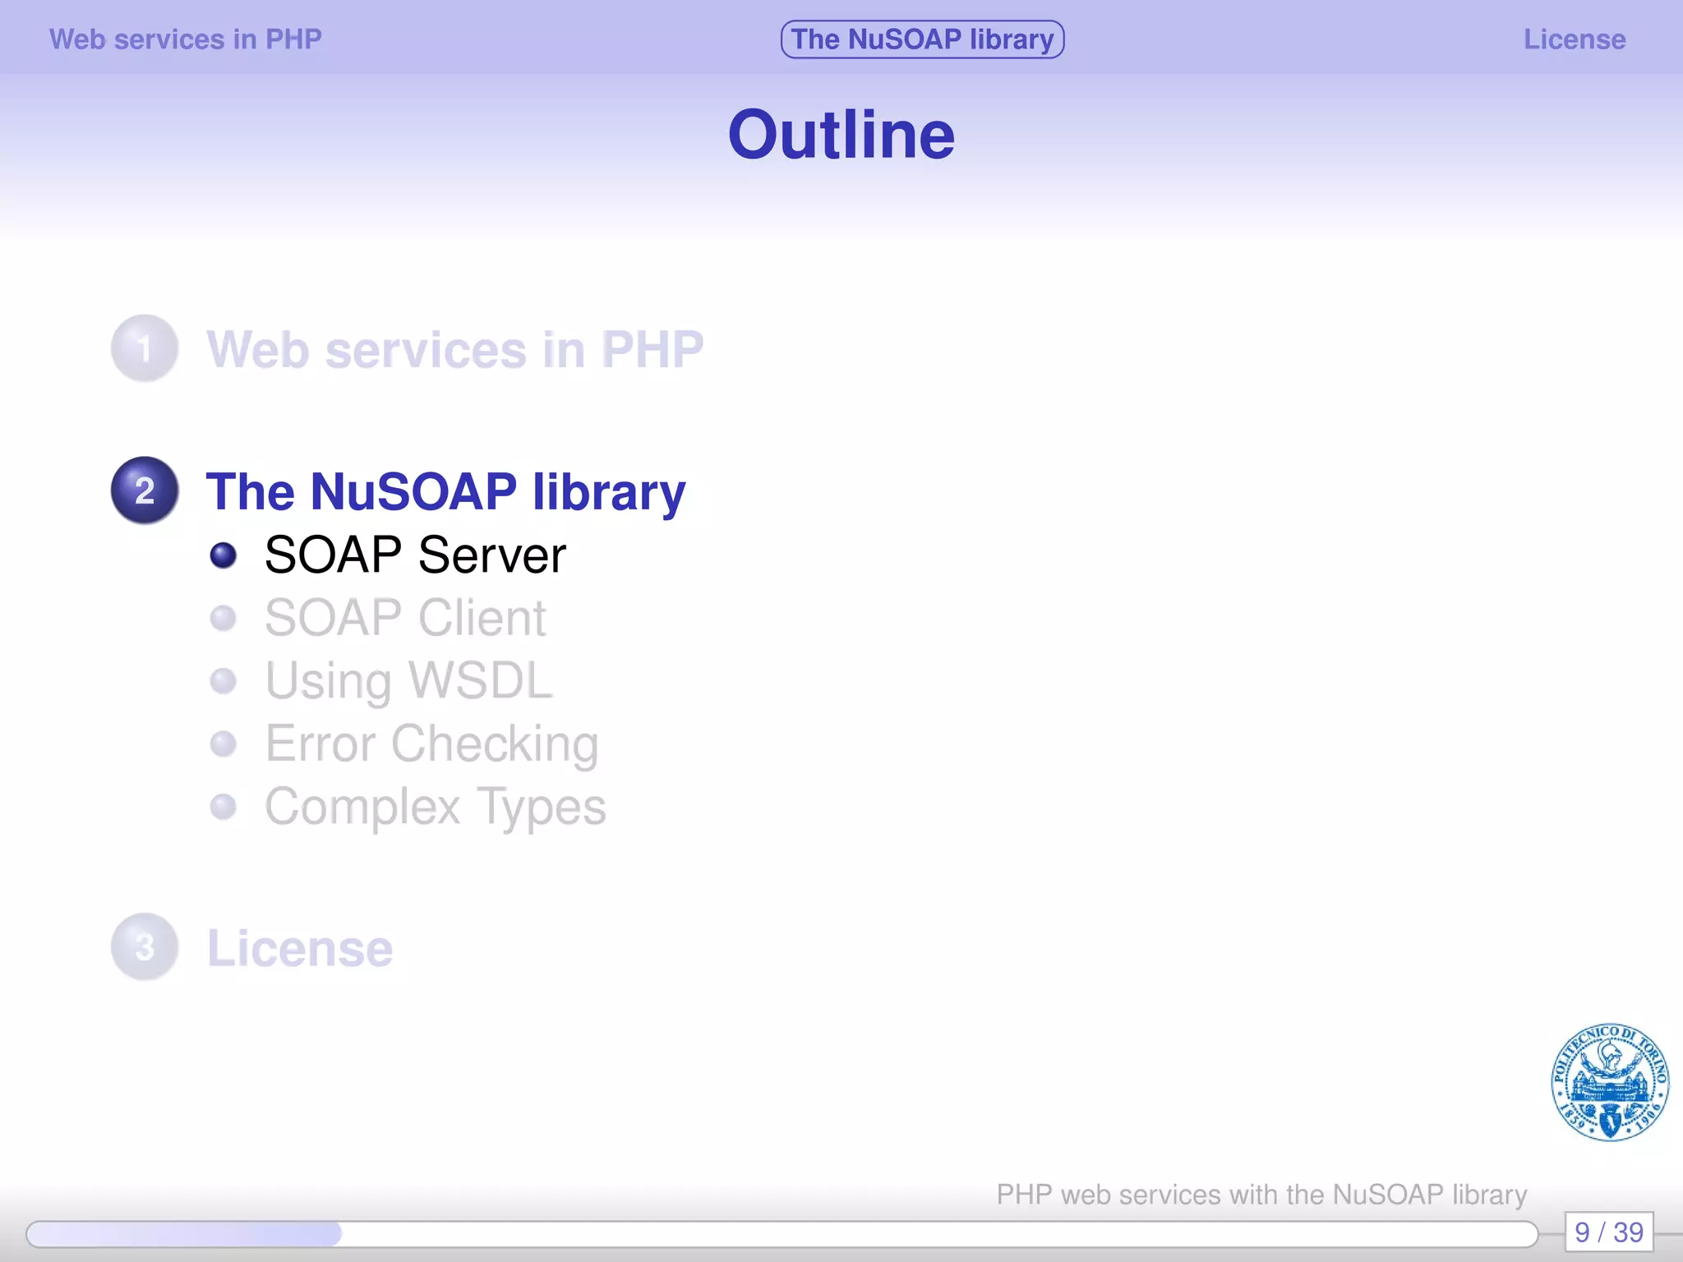Go to the SOAP Server subsection

click(x=415, y=555)
